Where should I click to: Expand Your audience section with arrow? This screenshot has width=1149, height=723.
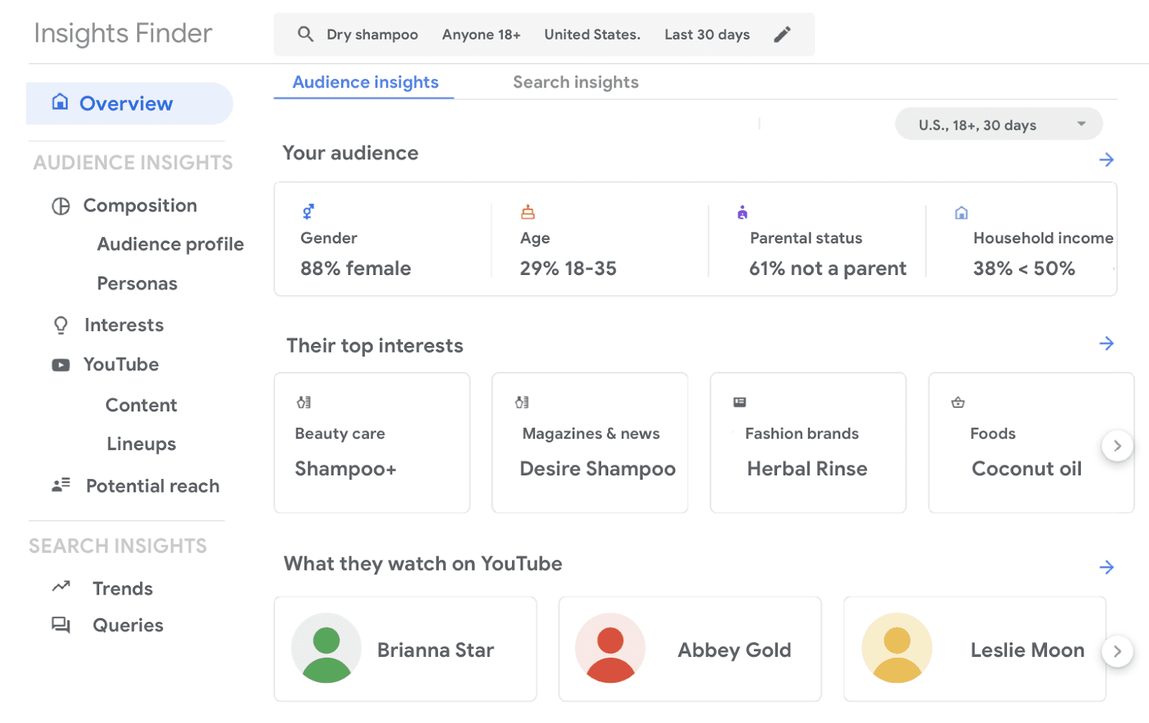[x=1106, y=159]
